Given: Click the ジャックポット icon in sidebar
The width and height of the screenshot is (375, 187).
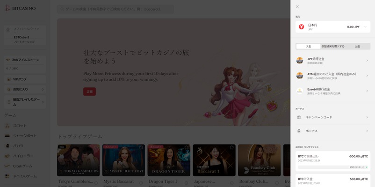Looking at the screenshot, I should (x=7, y=136).
